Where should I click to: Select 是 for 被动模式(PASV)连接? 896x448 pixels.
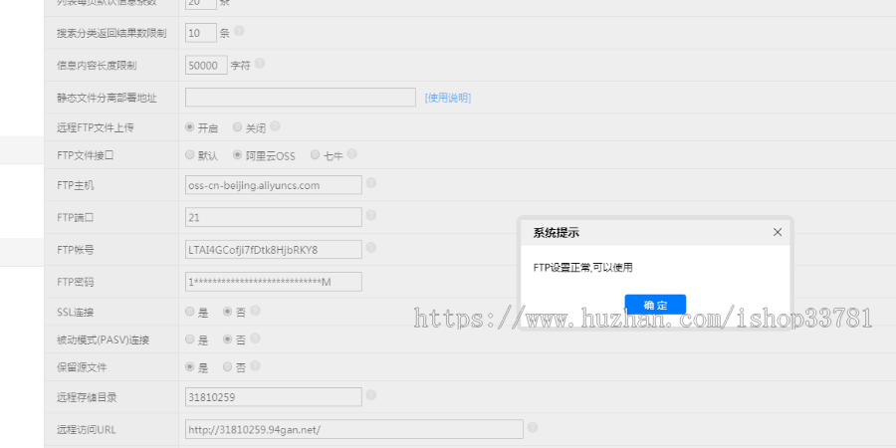point(190,338)
